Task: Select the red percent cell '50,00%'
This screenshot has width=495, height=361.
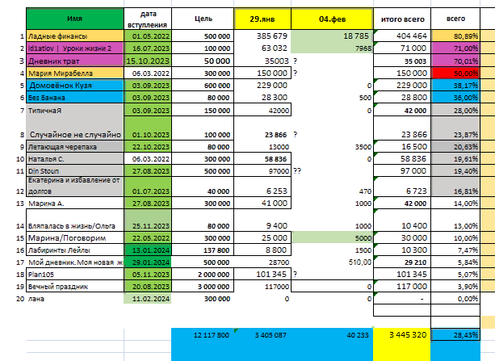Action: (x=455, y=73)
